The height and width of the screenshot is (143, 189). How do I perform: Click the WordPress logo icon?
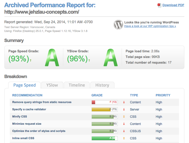click(x=118, y=24)
